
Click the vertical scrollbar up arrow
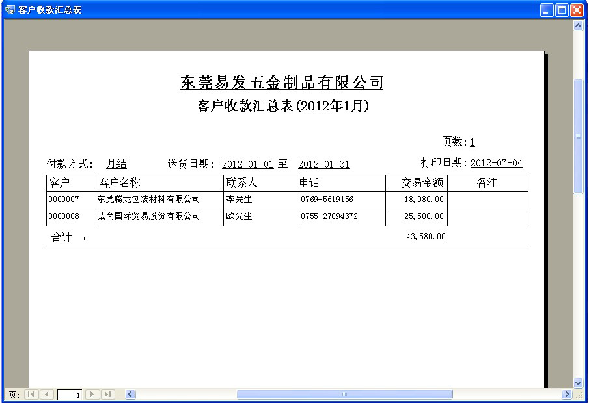pos(578,25)
